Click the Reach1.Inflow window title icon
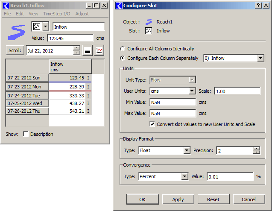The image size is (272, 211). pos(6,6)
